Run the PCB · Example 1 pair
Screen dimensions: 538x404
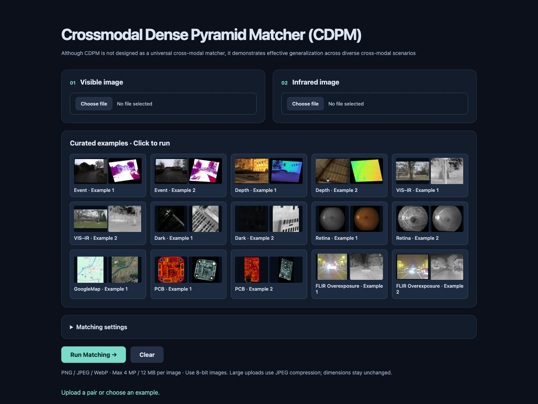188,274
